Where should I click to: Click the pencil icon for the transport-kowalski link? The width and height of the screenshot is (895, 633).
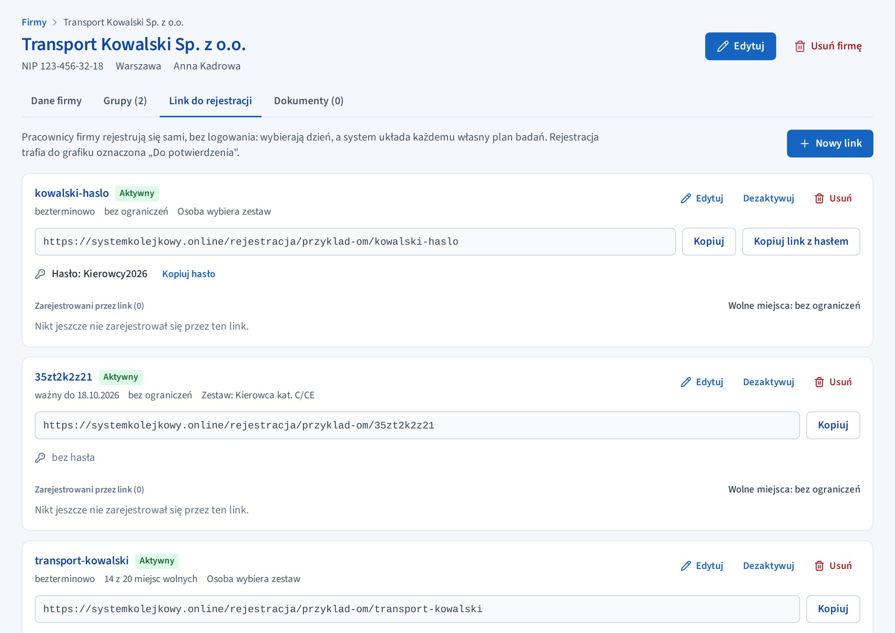[x=686, y=566]
